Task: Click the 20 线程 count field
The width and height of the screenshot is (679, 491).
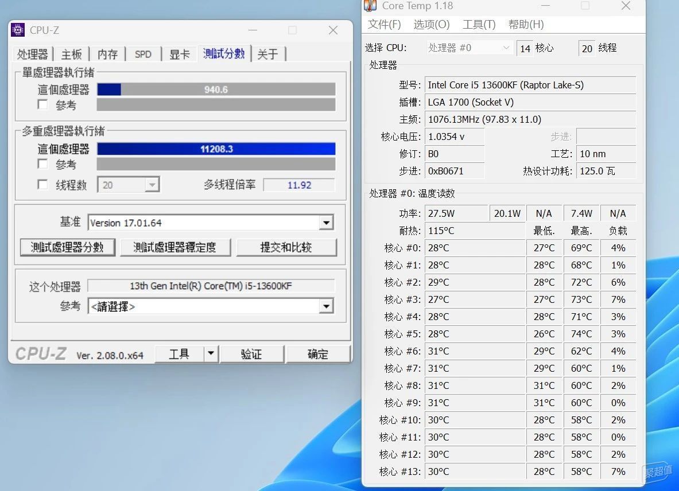Action: (587, 48)
